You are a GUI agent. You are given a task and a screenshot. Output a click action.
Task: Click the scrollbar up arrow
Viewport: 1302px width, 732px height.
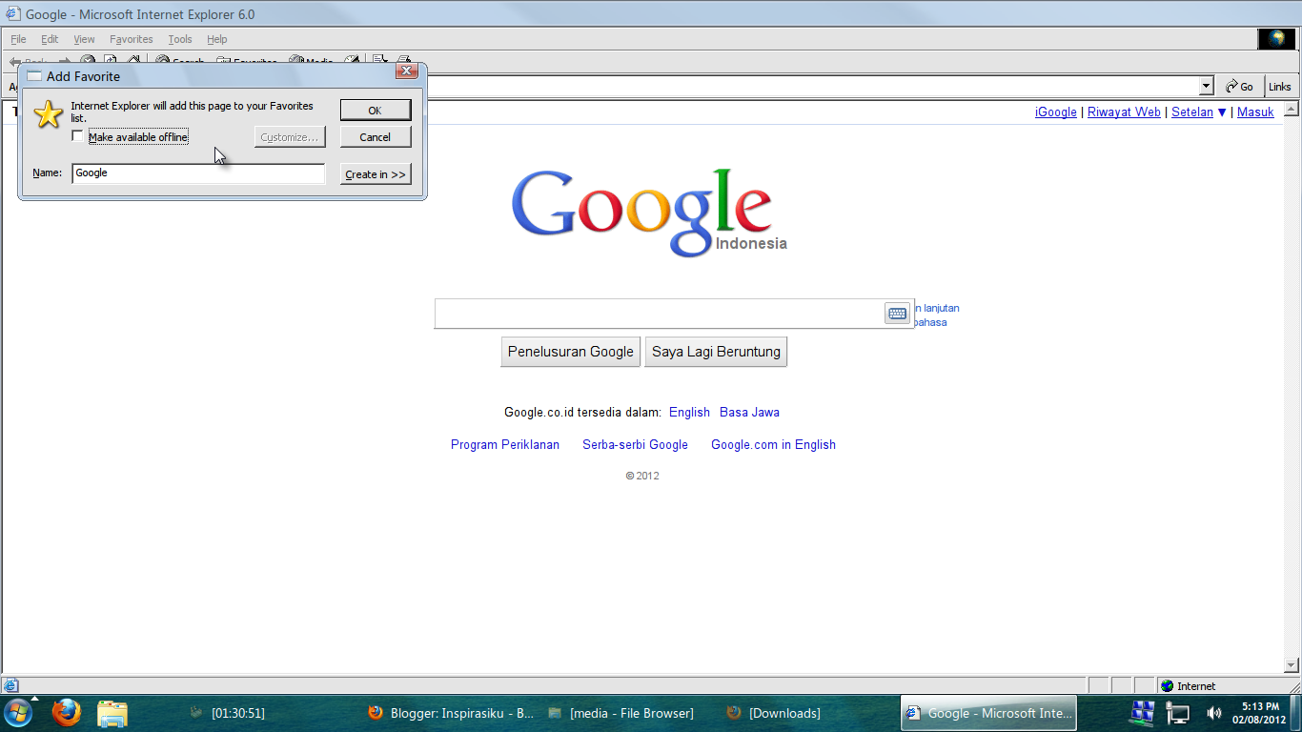click(x=1293, y=109)
